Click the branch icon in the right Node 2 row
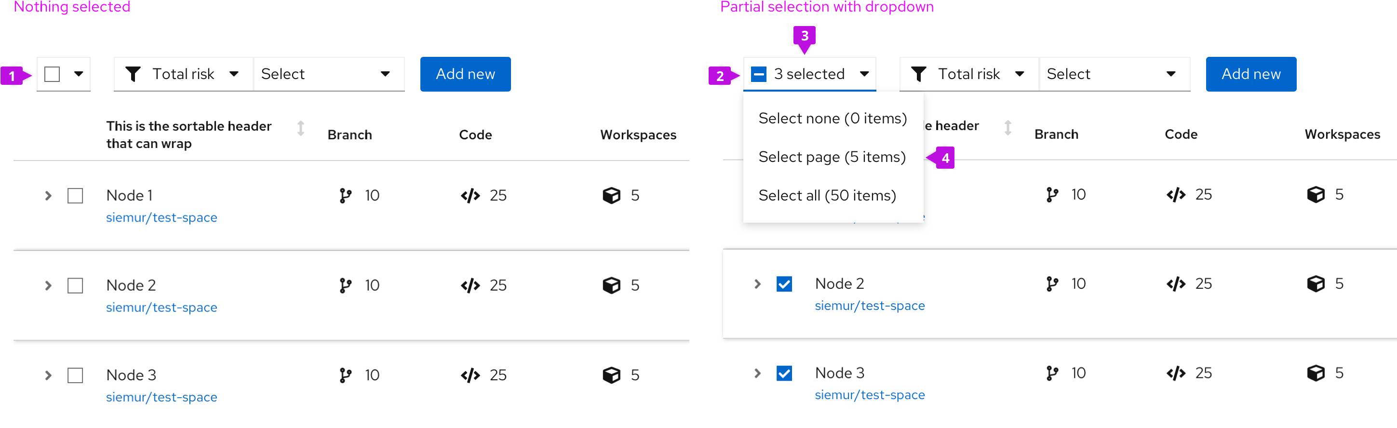 pos(1051,284)
